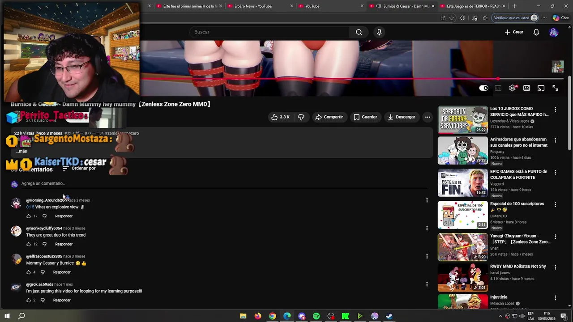Open more actions menu beside Descargar
This screenshot has height=322, width=573.
(x=428, y=117)
